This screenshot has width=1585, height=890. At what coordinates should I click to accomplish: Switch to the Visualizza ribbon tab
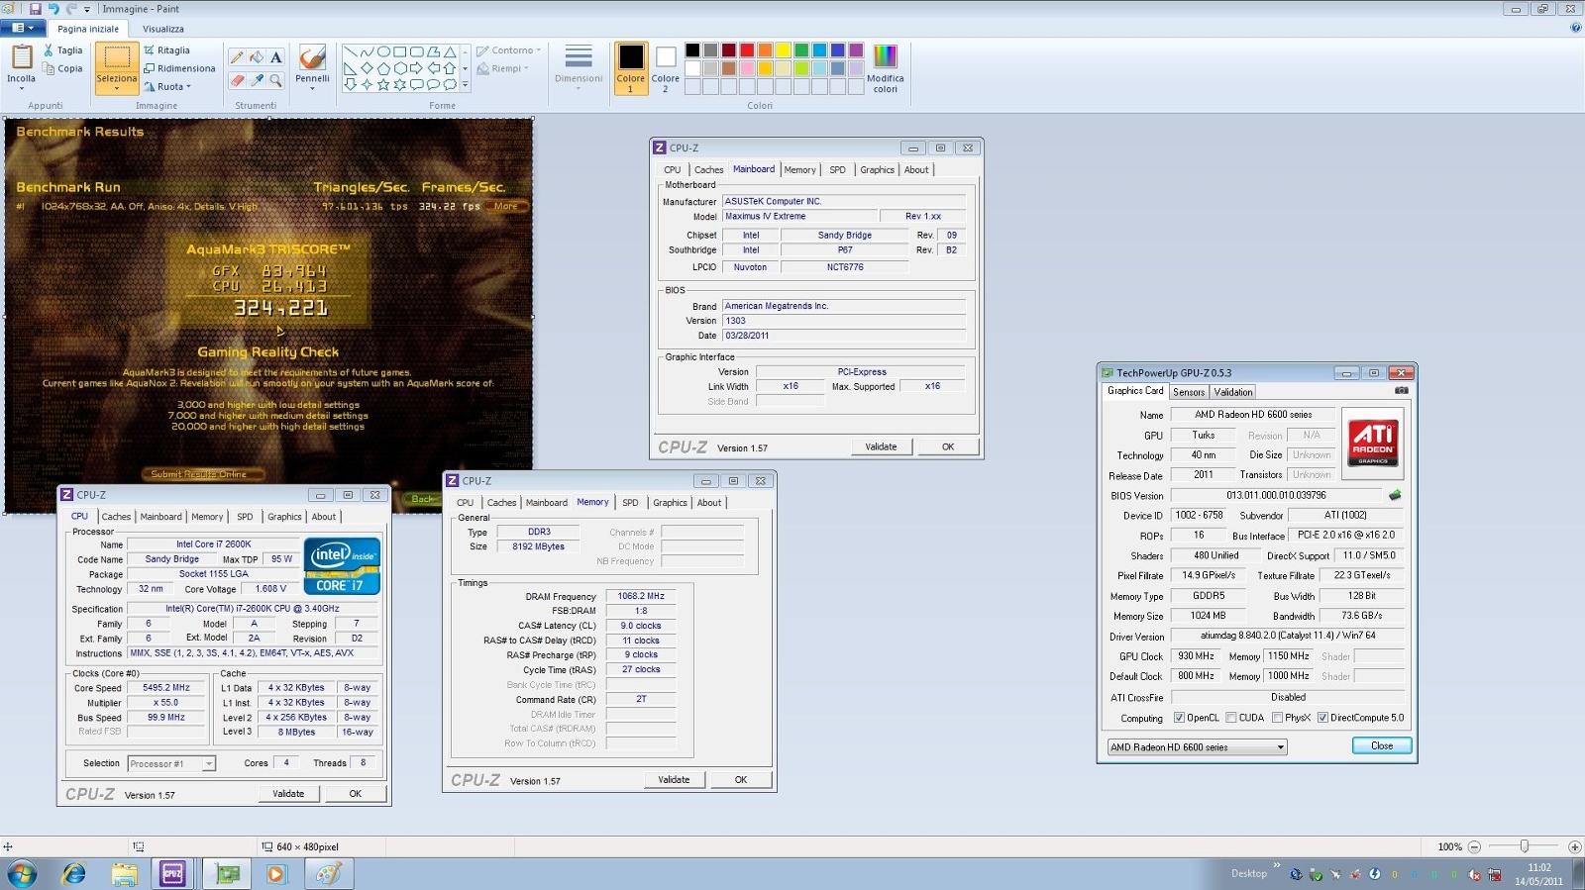(162, 29)
